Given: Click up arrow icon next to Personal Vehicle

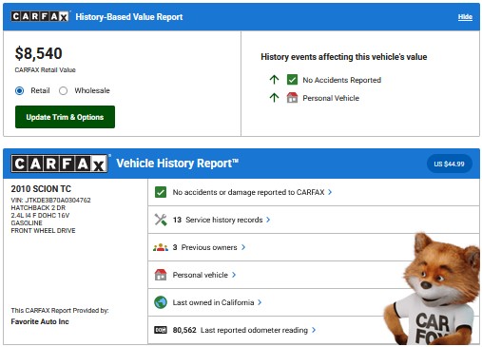Looking at the screenshot, I should coord(274,98).
